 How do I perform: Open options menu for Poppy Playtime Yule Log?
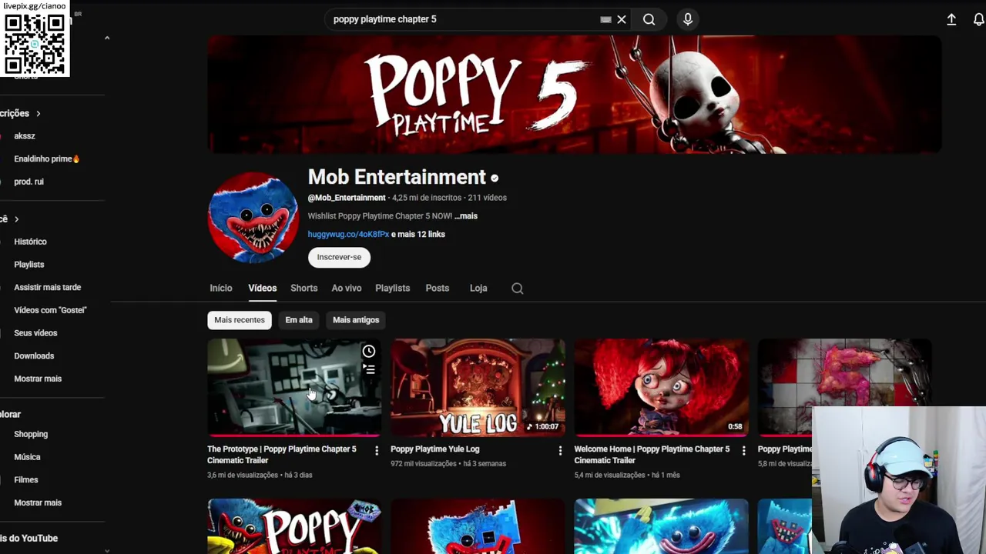[560, 451]
